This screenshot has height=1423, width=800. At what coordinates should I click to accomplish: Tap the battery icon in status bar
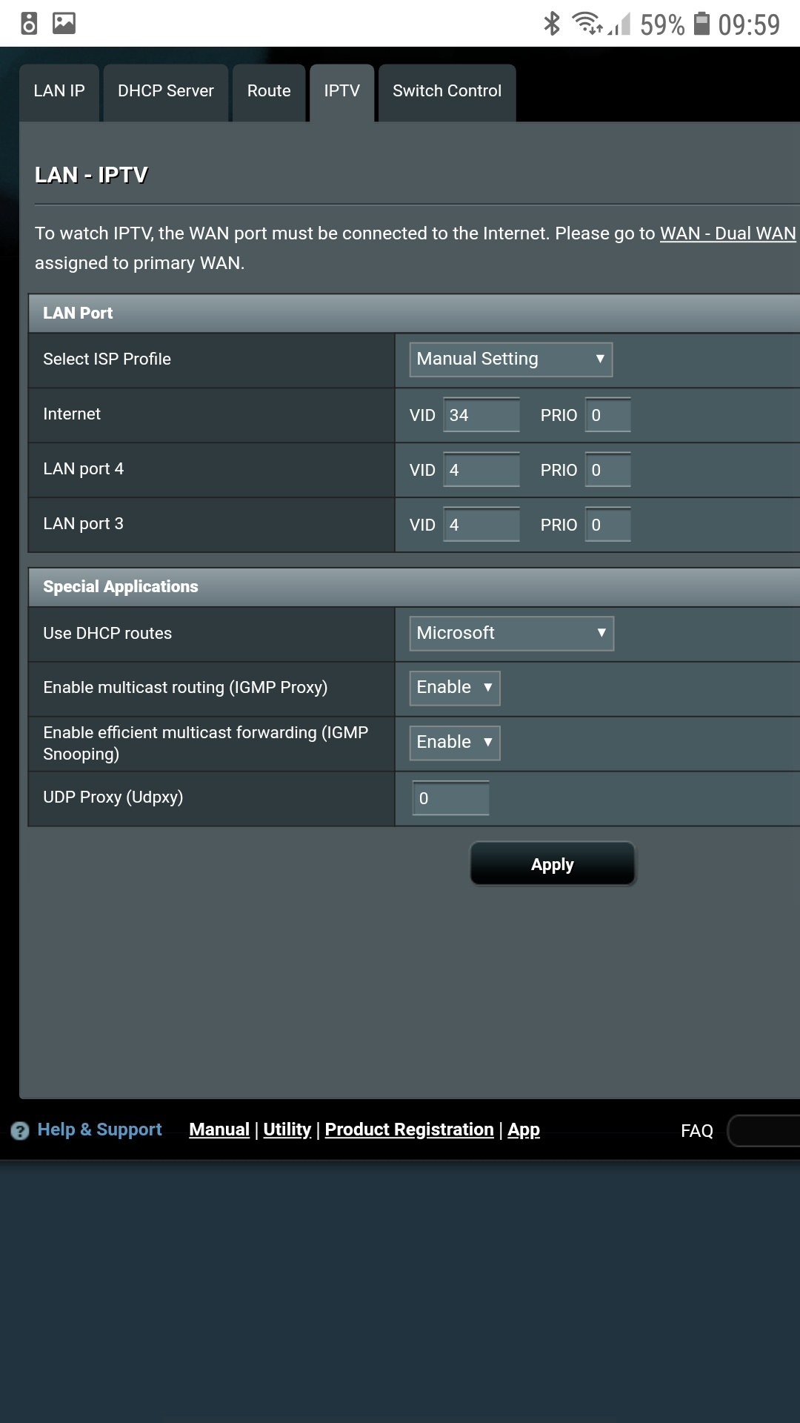click(x=701, y=24)
